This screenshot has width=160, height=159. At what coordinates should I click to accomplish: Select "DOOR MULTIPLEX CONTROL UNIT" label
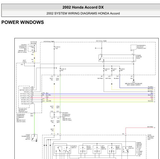coord(151,137)
